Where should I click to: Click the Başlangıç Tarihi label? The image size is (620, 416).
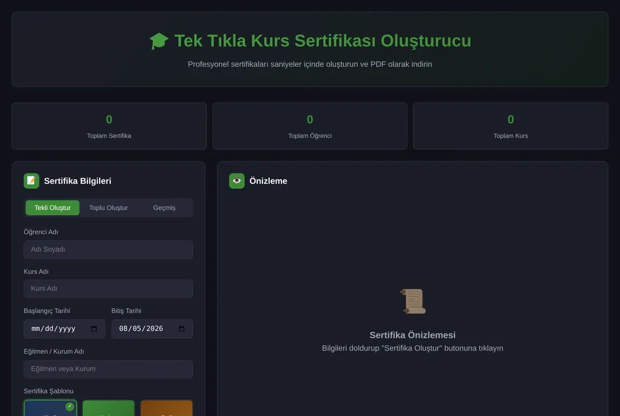click(x=47, y=311)
